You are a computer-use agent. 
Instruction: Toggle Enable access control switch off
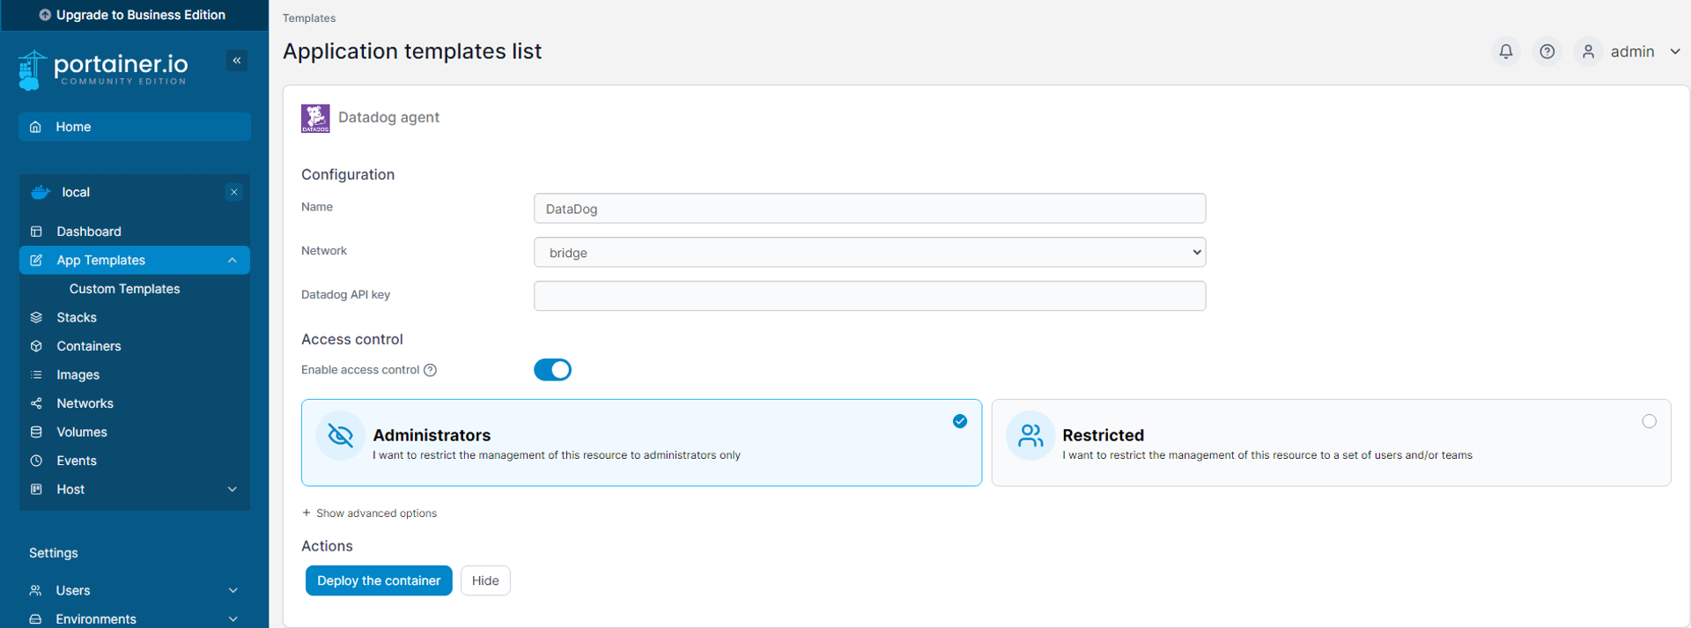[x=552, y=370]
